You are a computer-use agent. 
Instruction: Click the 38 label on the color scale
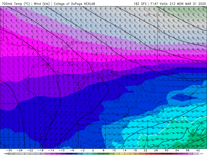click(187, 150)
